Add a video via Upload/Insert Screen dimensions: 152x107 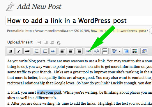point(45,42)
